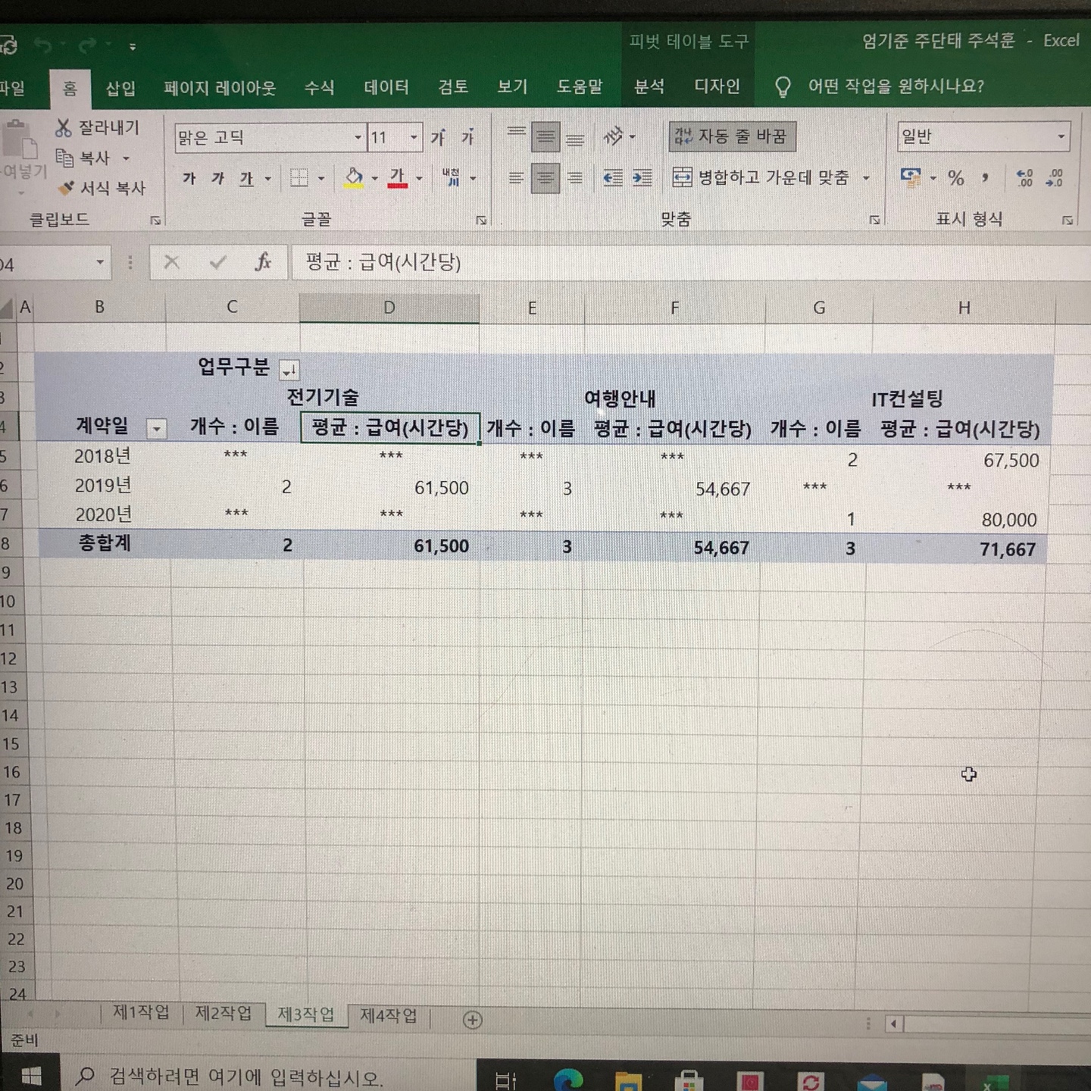
Task: Expand the number format dropdown (일반)
Action: [x=1061, y=137]
